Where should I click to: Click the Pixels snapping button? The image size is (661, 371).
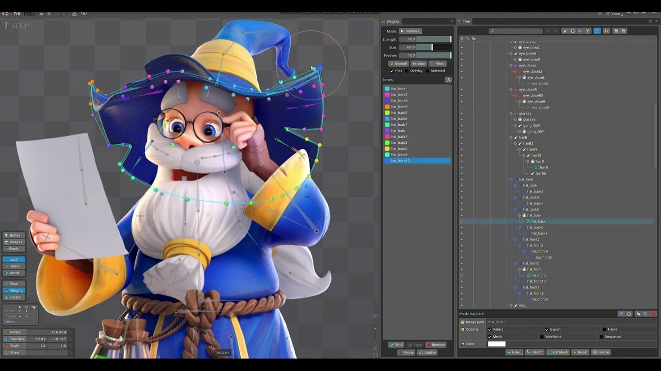coord(14,249)
